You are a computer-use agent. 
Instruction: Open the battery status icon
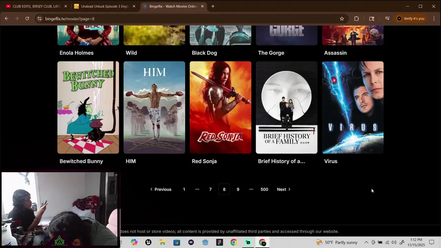380,242
